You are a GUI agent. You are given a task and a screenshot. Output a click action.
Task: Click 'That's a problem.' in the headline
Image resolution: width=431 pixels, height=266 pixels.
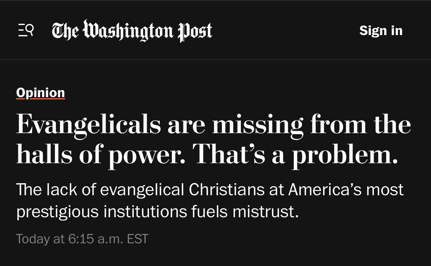coord(295,155)
